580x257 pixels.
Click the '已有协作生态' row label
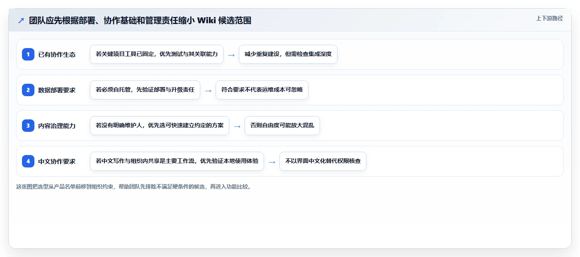[57, 54]
